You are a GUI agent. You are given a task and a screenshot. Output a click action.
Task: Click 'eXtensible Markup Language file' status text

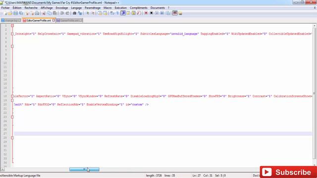coord(20,176)
